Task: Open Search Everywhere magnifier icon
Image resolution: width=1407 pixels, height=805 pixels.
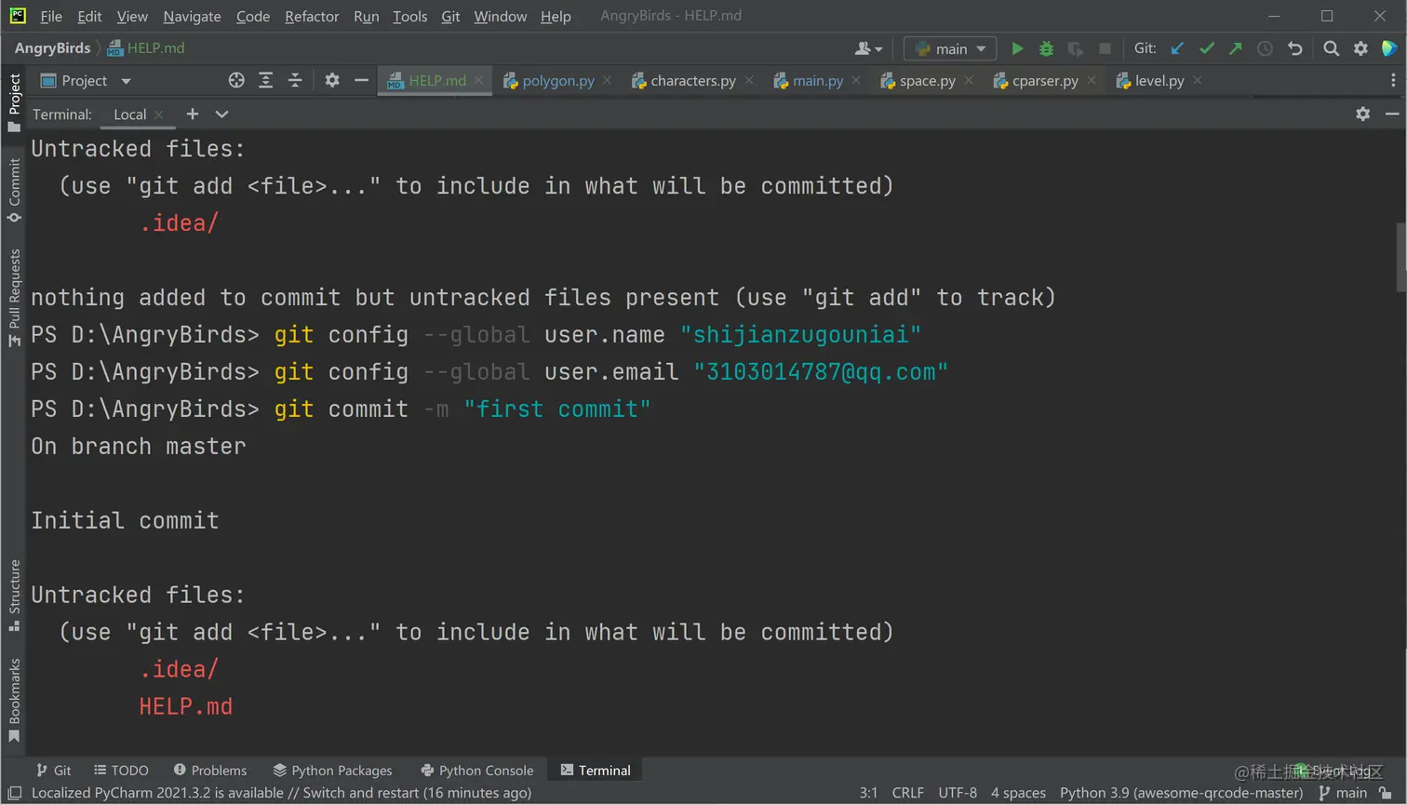Action: point(1332,48)
